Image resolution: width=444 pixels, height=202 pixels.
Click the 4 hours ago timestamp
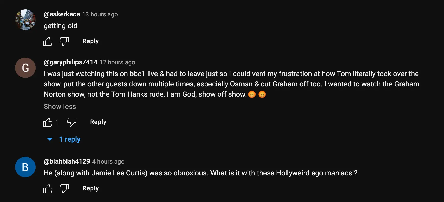tap(108, 161)
